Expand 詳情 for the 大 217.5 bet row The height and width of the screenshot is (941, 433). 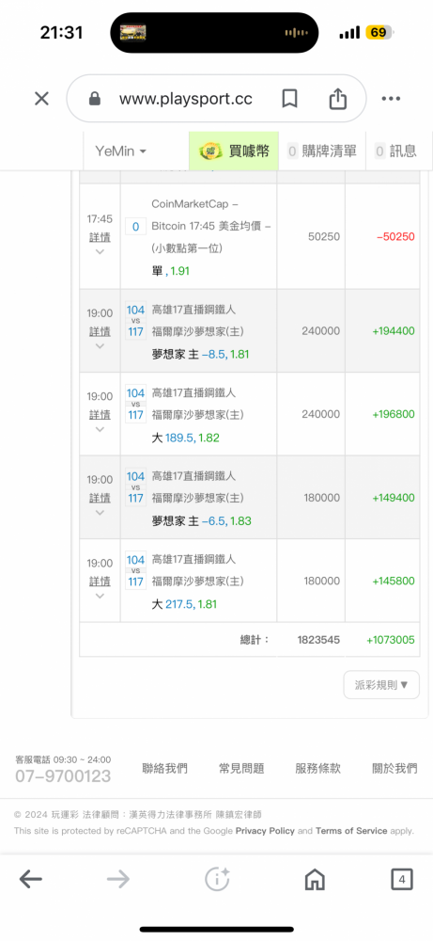[x=100, y=582]
